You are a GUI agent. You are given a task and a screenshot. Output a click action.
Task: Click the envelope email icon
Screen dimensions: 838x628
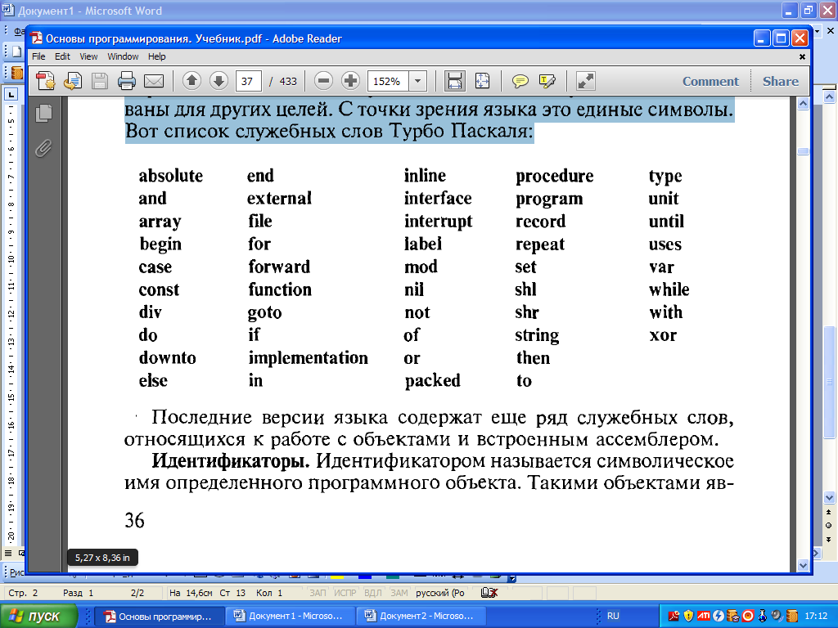point(154,81)
